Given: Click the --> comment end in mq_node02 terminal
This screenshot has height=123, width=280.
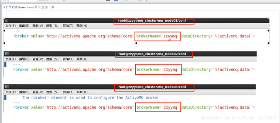Looking at the screenshot, I should pyautogui.click(x=16, y=65).
